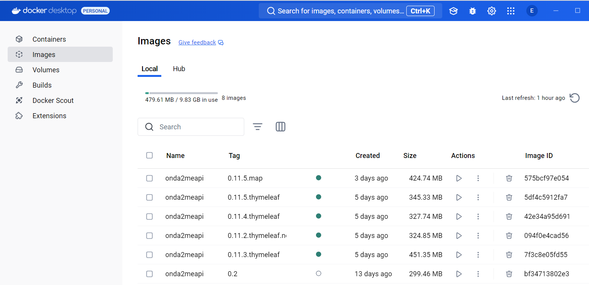Open more actions for 094f0e4cad56
The width and height of the screenshot is (589, 285).
tap(478, 236)
